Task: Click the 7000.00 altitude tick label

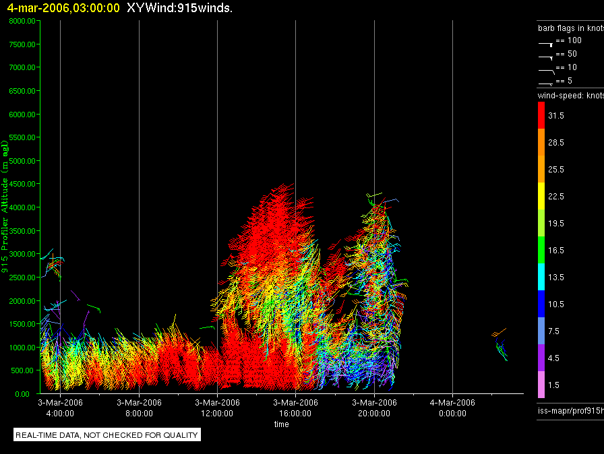Action: [x=22, y=67]
